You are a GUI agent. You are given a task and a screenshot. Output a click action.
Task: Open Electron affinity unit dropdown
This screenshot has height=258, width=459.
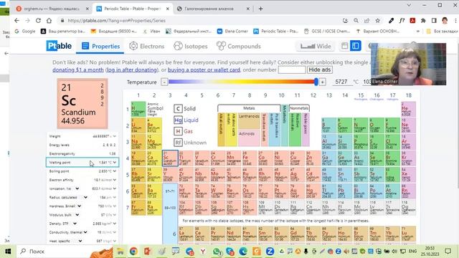(115, 180)
